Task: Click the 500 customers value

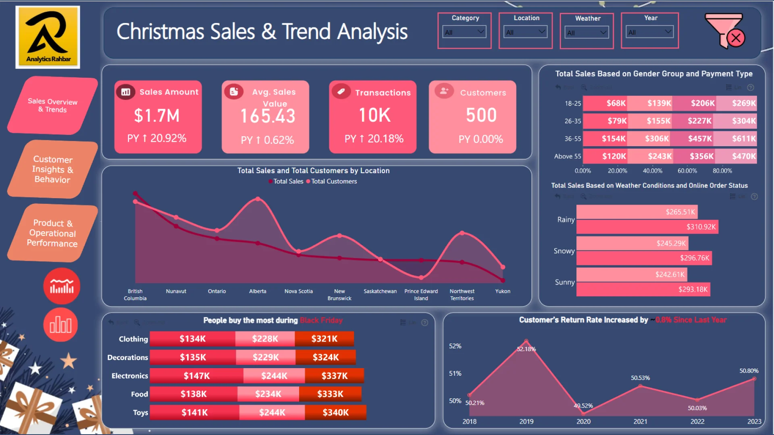Action: [x=481, y=115]
